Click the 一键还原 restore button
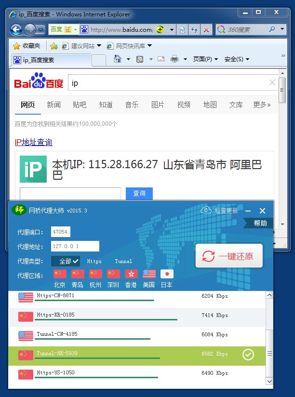 [229, 256]
